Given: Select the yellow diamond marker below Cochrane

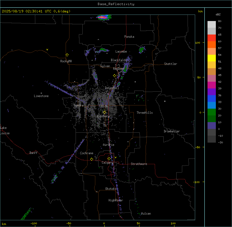Looking at the screenshot, I should click(92, 159).
